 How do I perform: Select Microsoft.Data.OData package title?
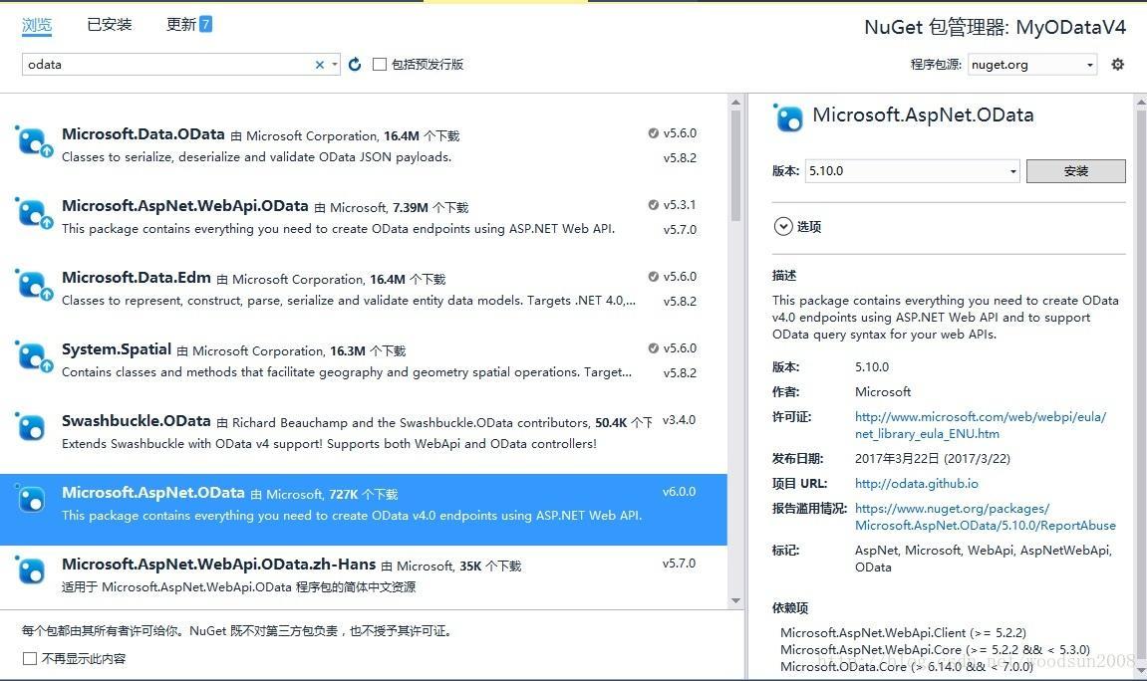tap(143, 134)
